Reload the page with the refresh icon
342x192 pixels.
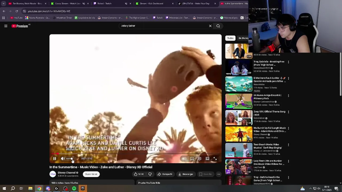17,11
